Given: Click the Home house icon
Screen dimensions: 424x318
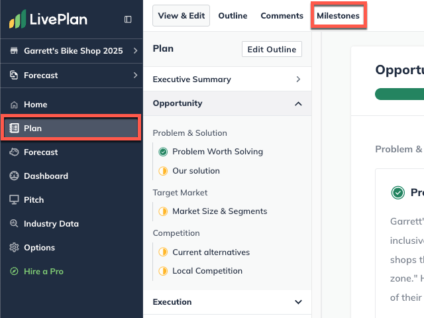Looking at the screenshot, I should 14,105.
